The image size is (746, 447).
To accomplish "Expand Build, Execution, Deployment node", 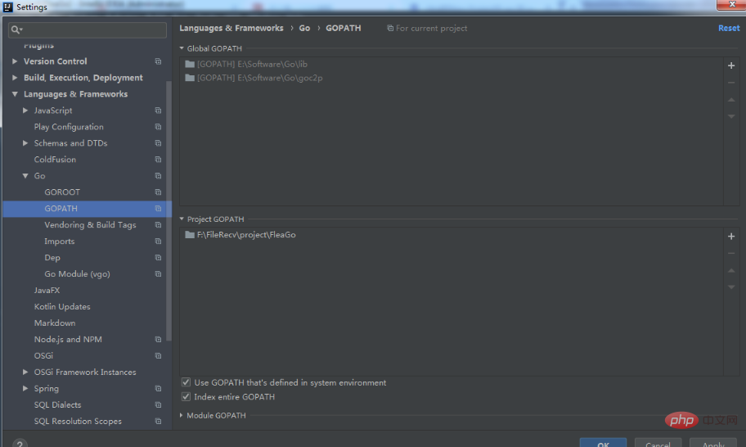I will [15, 78].
